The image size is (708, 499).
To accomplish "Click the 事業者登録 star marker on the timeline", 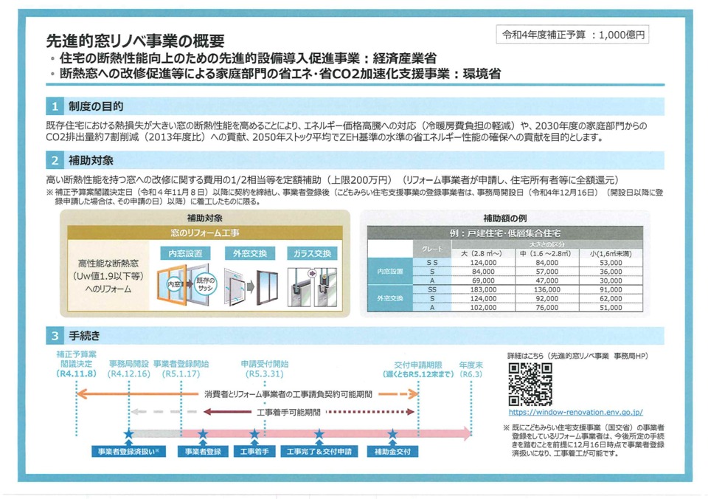I will pyautogui.click(x=204, y=433).
